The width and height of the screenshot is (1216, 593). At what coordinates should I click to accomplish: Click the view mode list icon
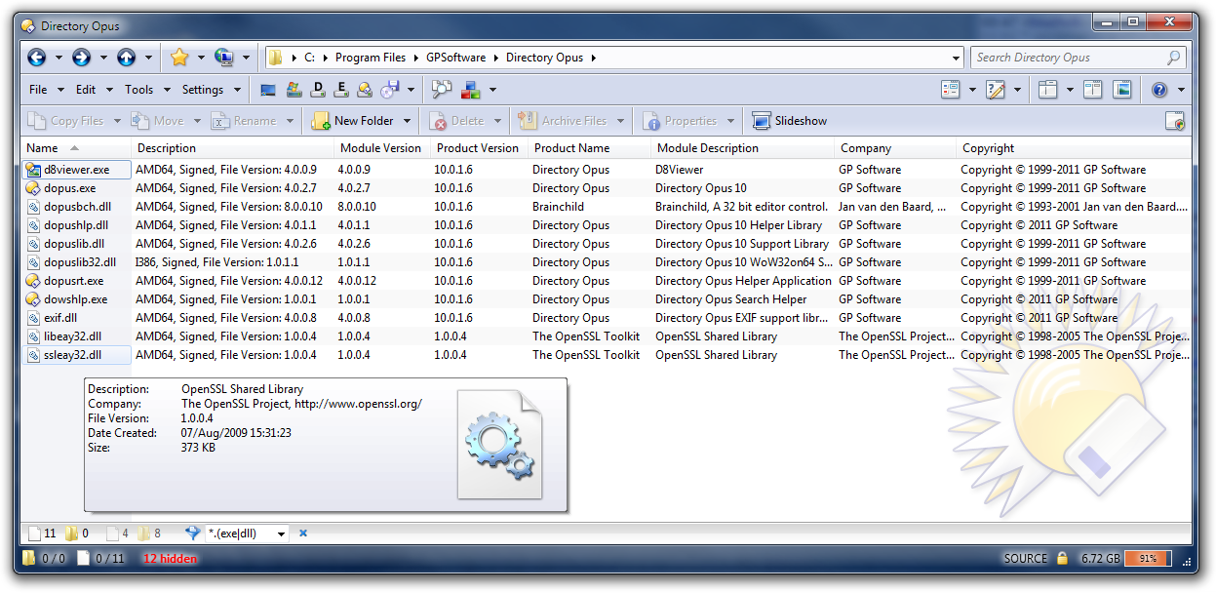click(x=951, y=90)
